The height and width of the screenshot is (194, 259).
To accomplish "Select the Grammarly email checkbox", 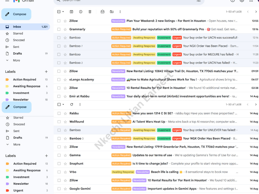I will [x=59, y=29].
